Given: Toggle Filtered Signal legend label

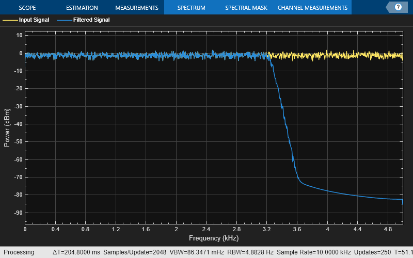Looking at the screenshot, I should [91, 20].
